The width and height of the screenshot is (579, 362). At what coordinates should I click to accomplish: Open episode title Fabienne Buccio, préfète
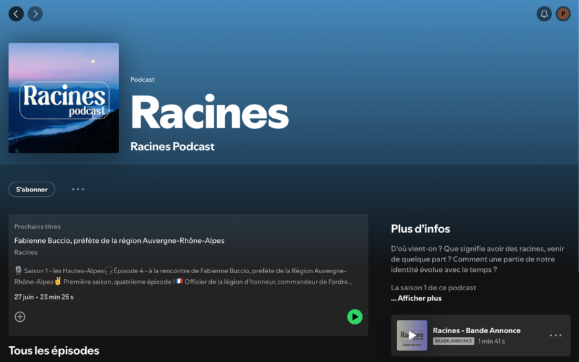[x=119, y=240]
